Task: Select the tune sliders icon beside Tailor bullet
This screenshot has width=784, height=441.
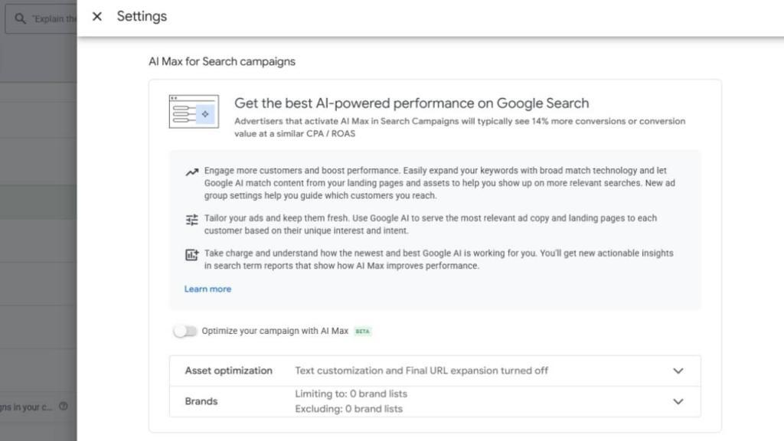Action: click(x=192, y=220)
